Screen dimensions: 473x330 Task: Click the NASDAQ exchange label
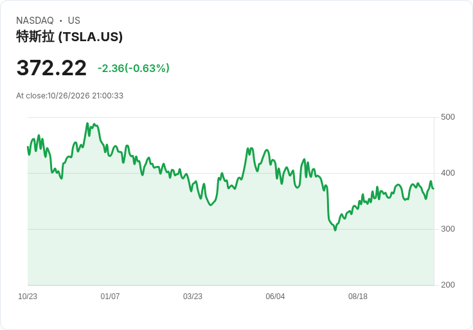tap(35, 21)
